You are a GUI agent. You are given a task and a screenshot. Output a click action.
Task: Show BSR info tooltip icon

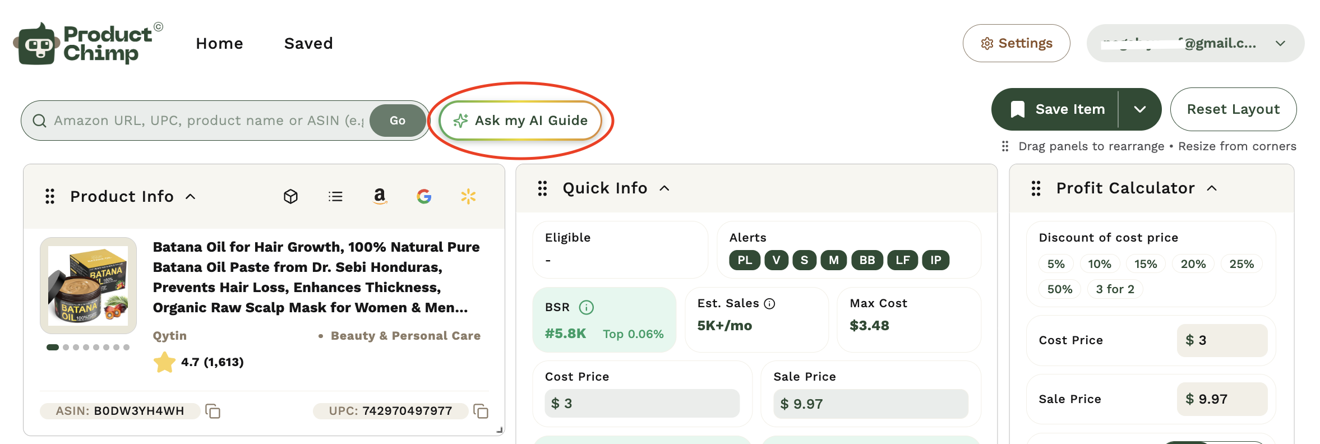coord(586,307)
